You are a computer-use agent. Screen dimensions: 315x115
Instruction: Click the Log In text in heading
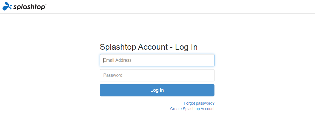click(186, 47)
